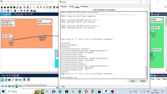Click the Zoom Out magnifier icon
The image size is (167, 94).
pyautogui.click(x=44, y=7)
